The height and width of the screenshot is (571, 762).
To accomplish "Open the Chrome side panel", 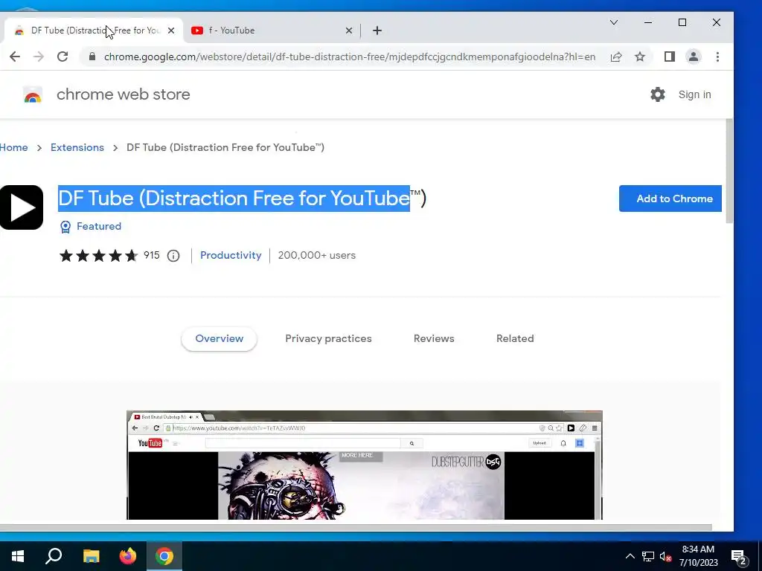I will click(x=669, y=57).
